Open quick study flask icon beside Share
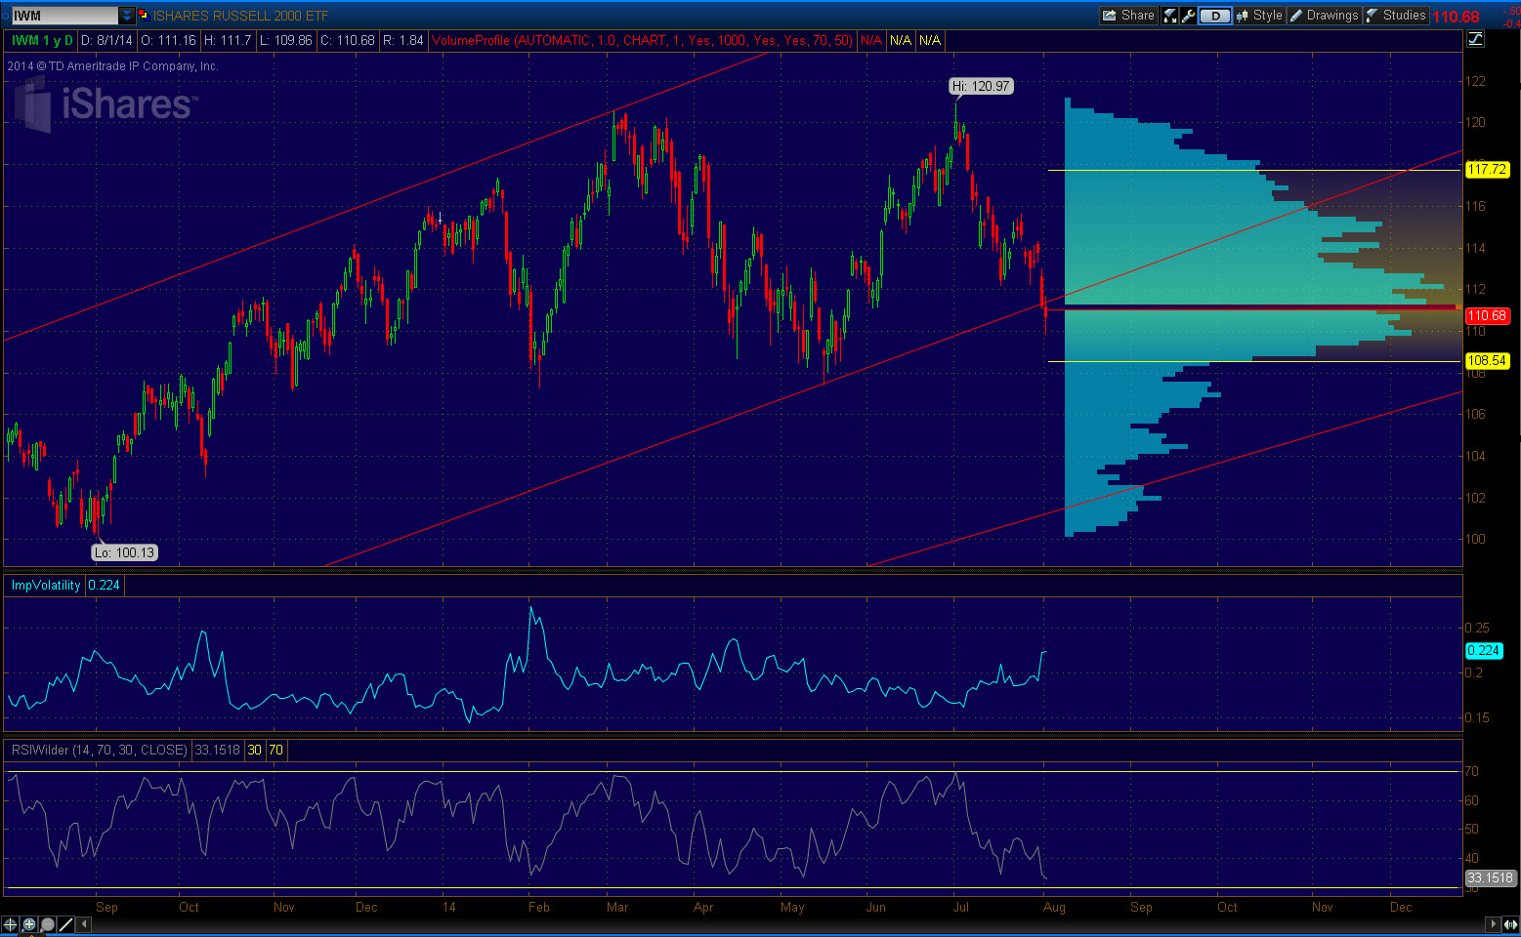 (1169, 16)
